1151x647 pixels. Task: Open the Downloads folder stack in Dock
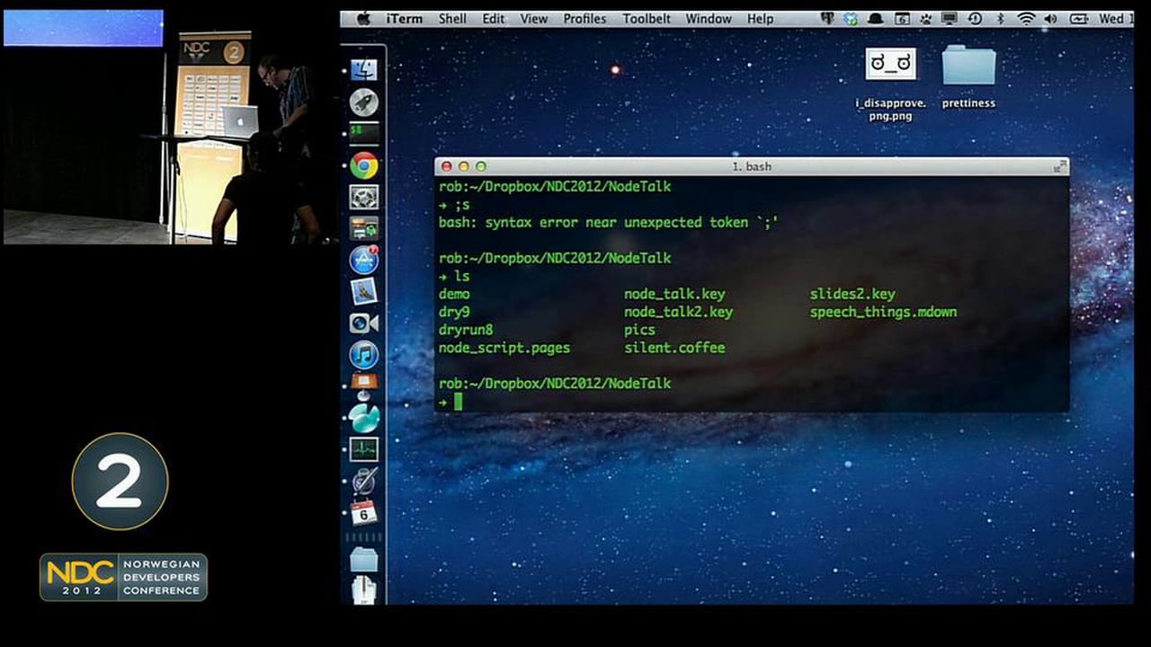click(x=364, y=561)
